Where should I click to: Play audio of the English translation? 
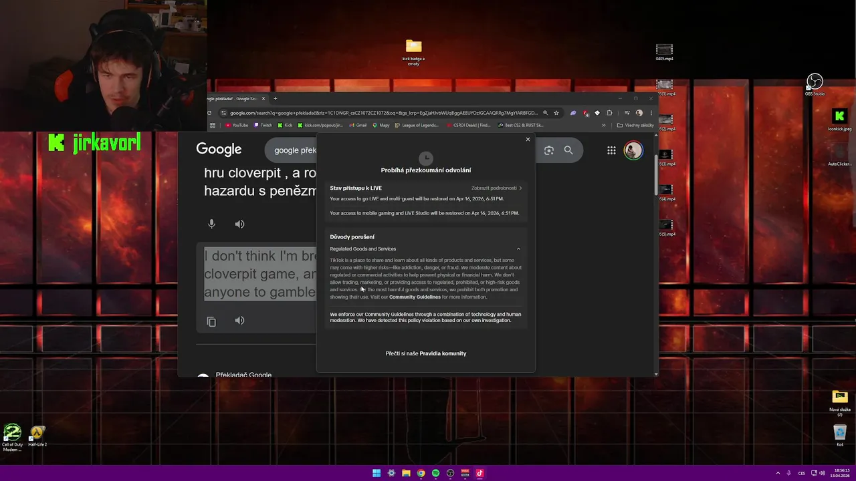[x=239, y=321]
